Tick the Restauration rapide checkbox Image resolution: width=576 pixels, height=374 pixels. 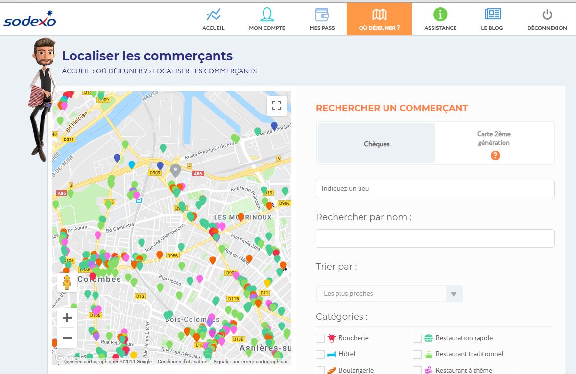417,338
